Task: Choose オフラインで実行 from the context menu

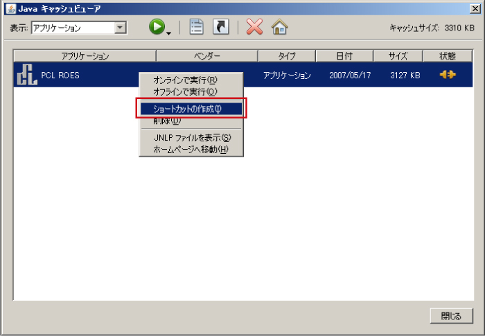Action: click(x=185, y=91)
